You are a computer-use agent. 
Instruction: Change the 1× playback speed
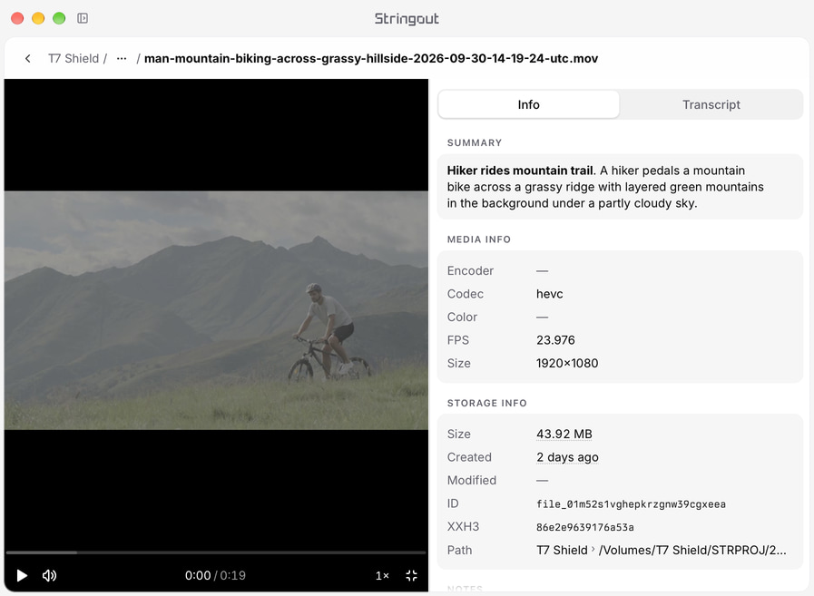click(x=382, y=575)
